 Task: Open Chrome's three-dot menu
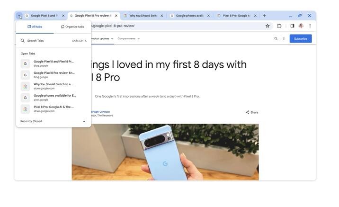(310, 26)
